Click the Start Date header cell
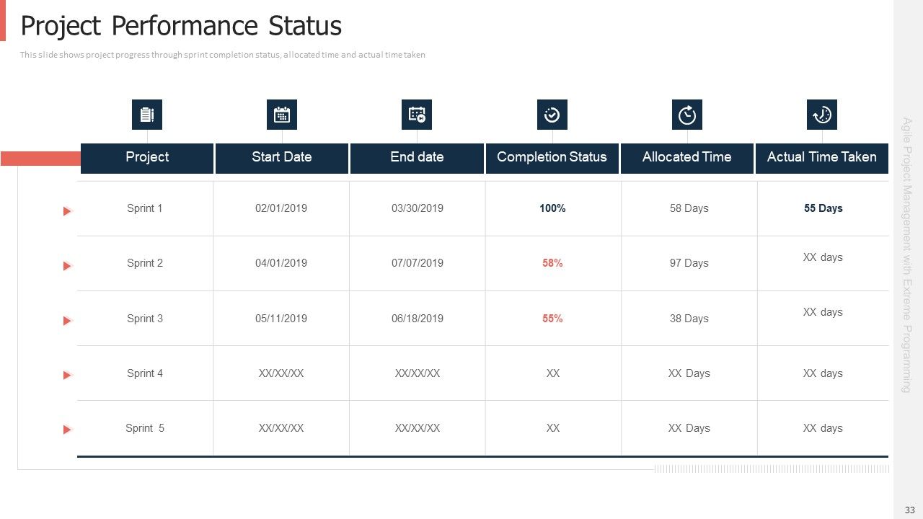Viewport: 923px width, 519px height. pos(282,158)
